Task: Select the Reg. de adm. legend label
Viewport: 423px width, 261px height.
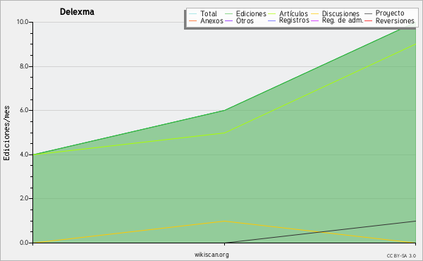Action: pyautogui.click(x=343, y=20)
